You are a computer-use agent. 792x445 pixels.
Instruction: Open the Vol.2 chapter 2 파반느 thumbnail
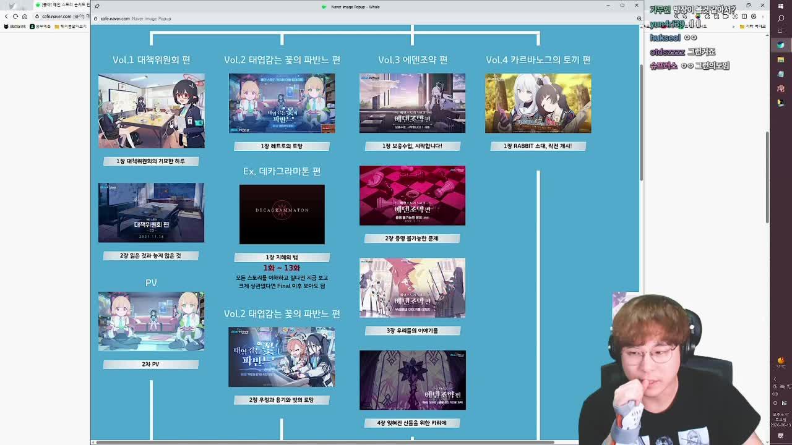[x=282, y=357]
